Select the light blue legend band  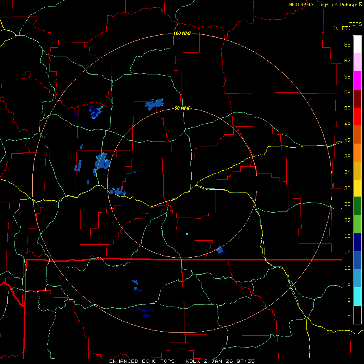[357, 278]
